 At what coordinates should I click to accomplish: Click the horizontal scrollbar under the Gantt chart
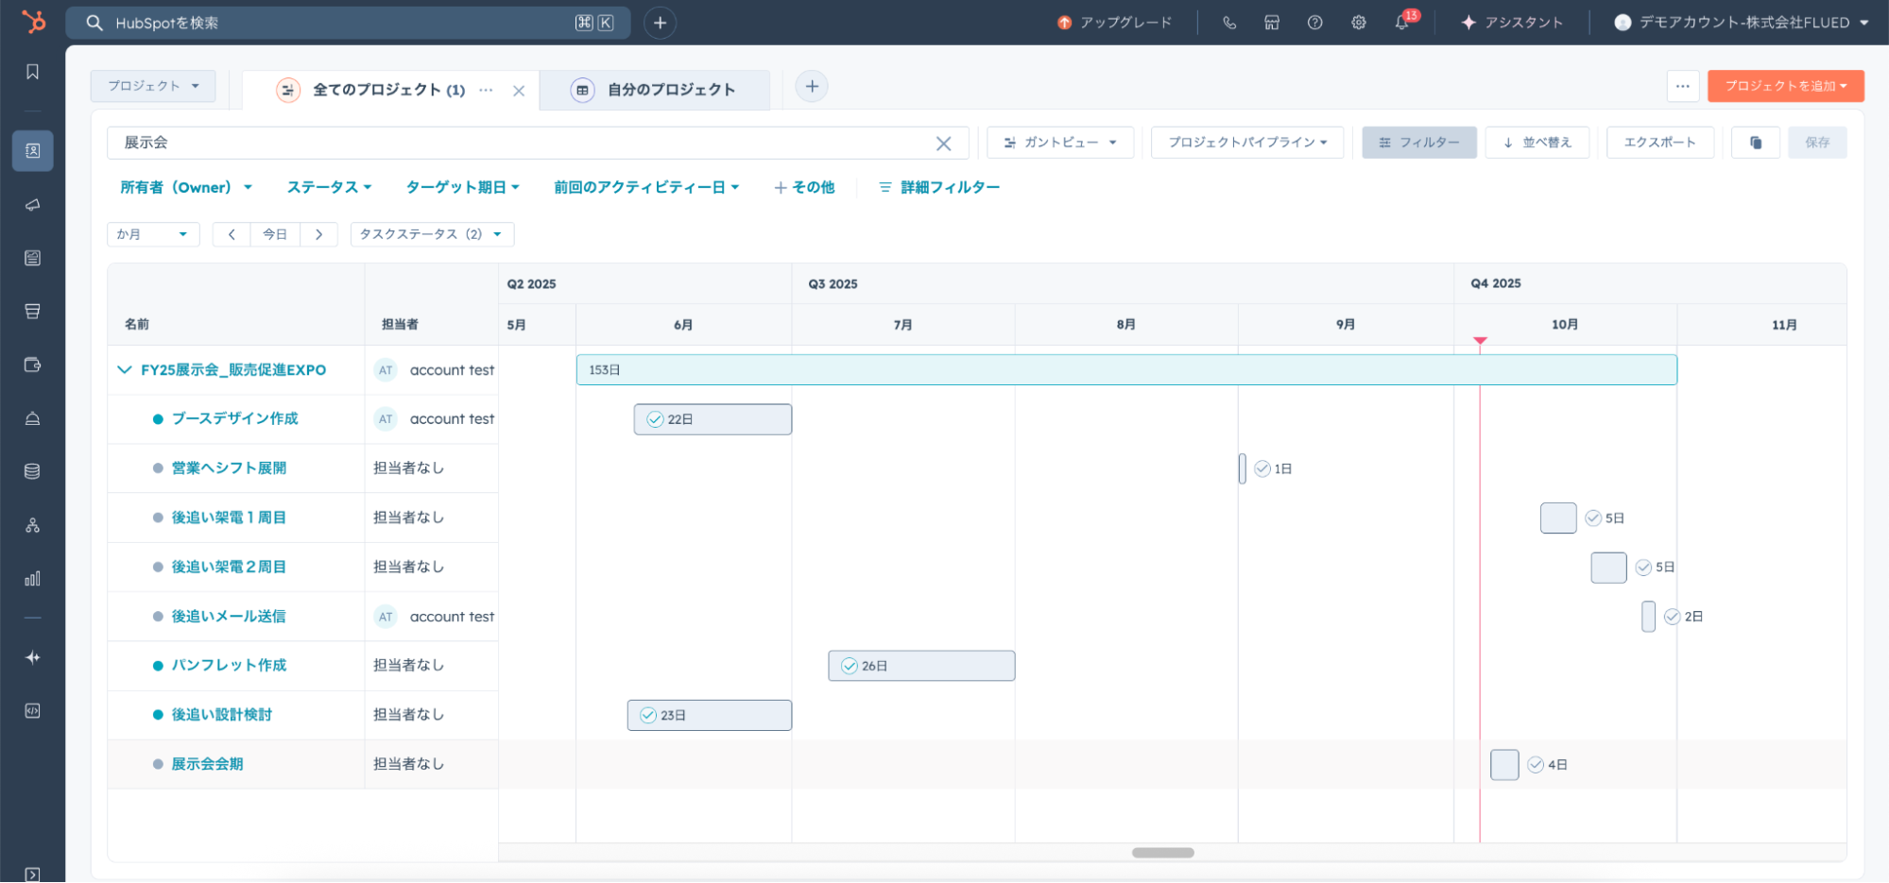coord(1162,853)
